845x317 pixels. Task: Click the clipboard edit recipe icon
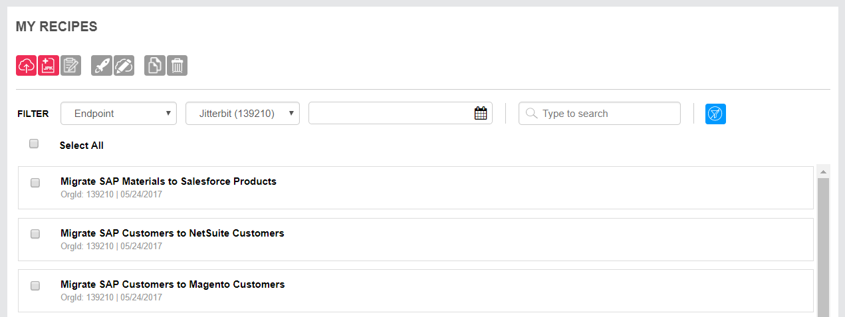[70, 66]
